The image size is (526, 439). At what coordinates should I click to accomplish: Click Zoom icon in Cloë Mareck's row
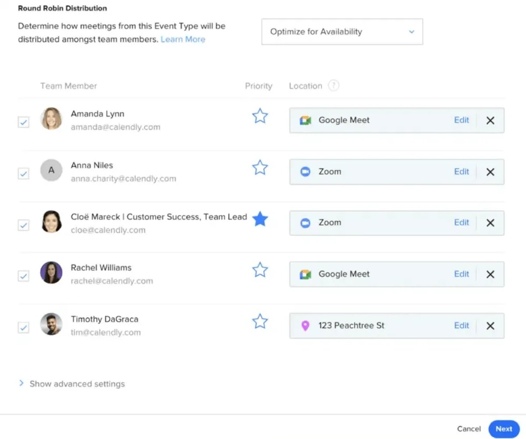[305, 223]
